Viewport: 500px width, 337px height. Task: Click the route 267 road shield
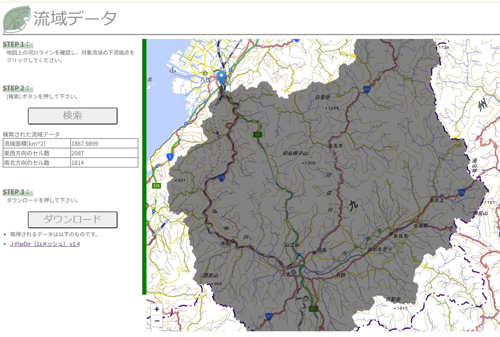(269, 316)
